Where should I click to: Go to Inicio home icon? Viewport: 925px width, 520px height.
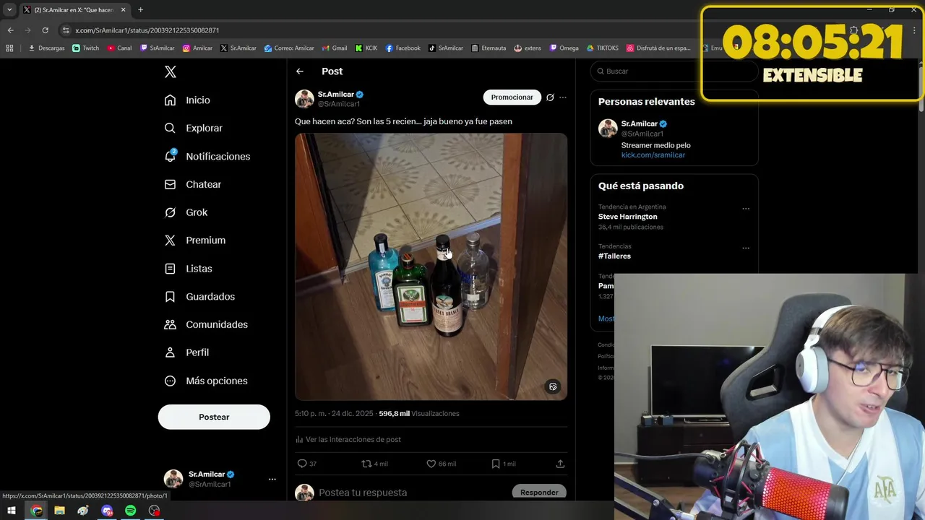(x=170, y=100)
